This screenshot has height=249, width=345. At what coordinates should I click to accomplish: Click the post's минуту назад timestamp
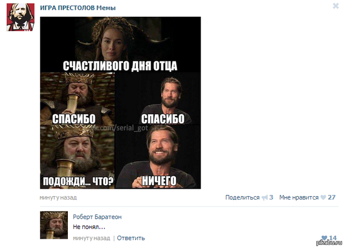[58, 197]
